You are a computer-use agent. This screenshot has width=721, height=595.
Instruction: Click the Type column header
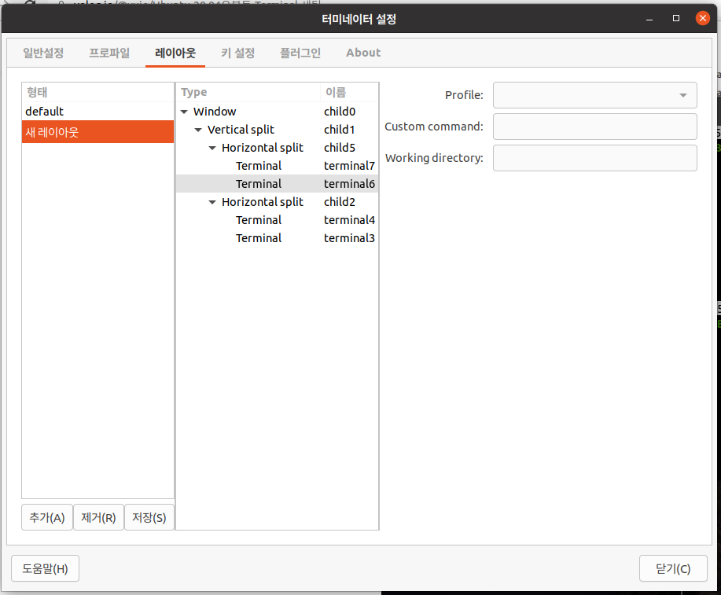[x=248, y=93]
